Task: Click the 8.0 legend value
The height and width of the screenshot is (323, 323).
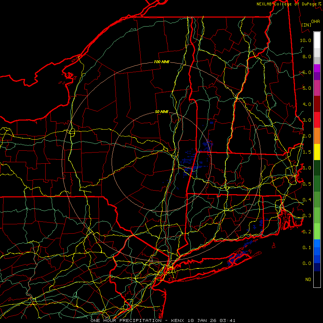Action: [307, 56]
